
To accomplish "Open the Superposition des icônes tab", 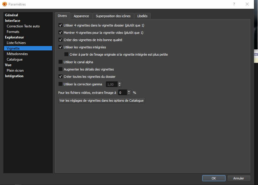I will pos(113,16).
